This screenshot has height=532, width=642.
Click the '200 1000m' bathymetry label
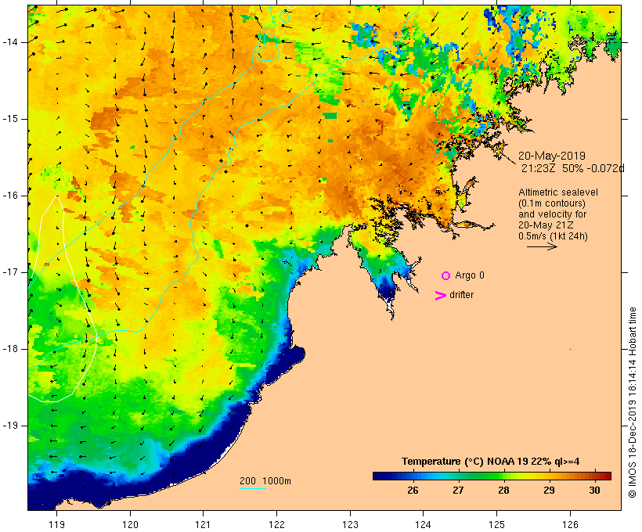[265, 481]
